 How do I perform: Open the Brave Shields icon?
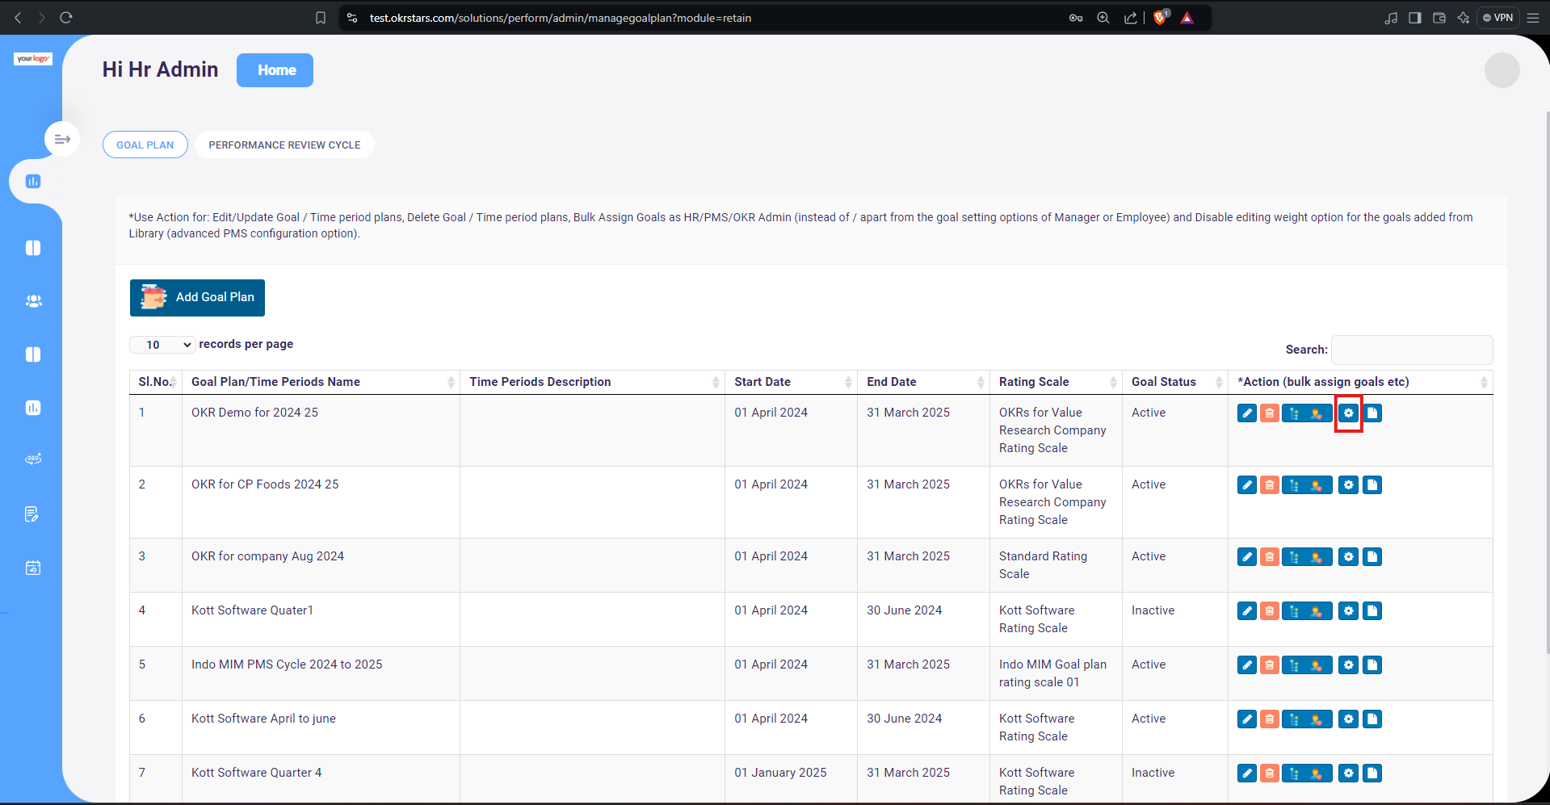pos(1161,18)
